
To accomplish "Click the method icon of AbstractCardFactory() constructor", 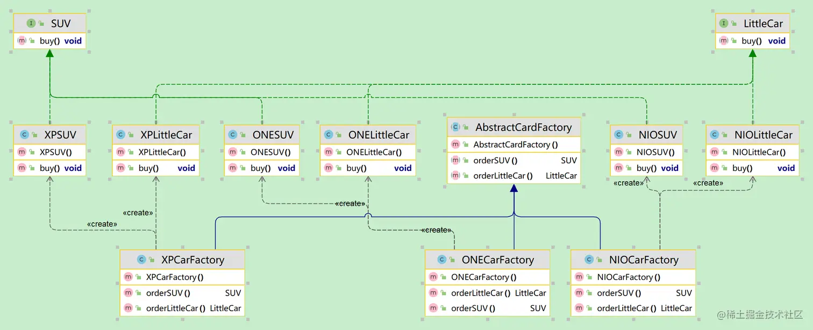I will (455, 145).
